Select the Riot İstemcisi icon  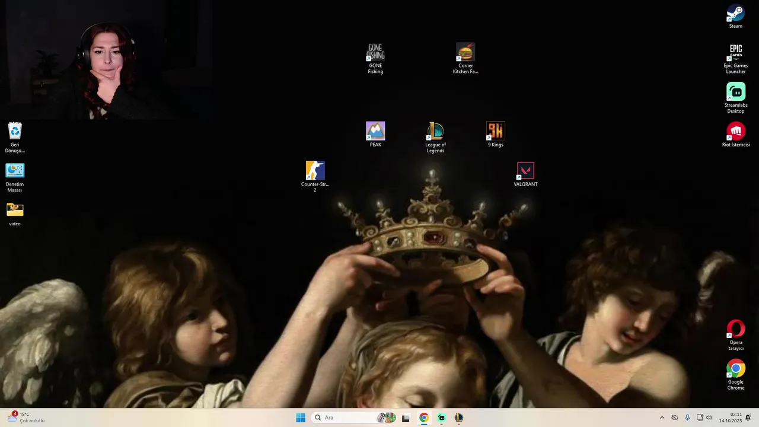coord(736,135)
